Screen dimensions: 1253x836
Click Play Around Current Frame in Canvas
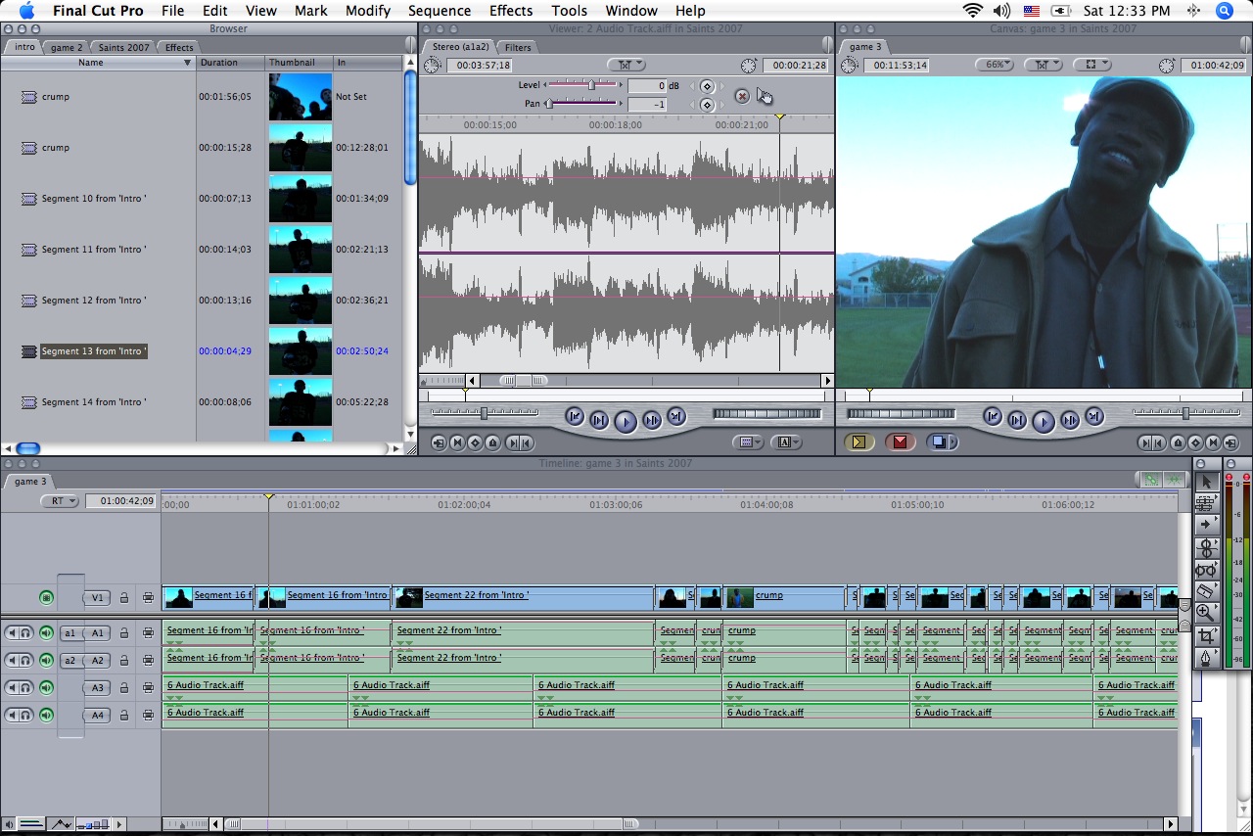[1069, 420]
